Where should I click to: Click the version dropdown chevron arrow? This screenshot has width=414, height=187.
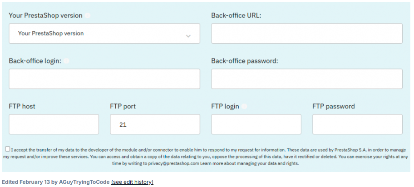188,36
